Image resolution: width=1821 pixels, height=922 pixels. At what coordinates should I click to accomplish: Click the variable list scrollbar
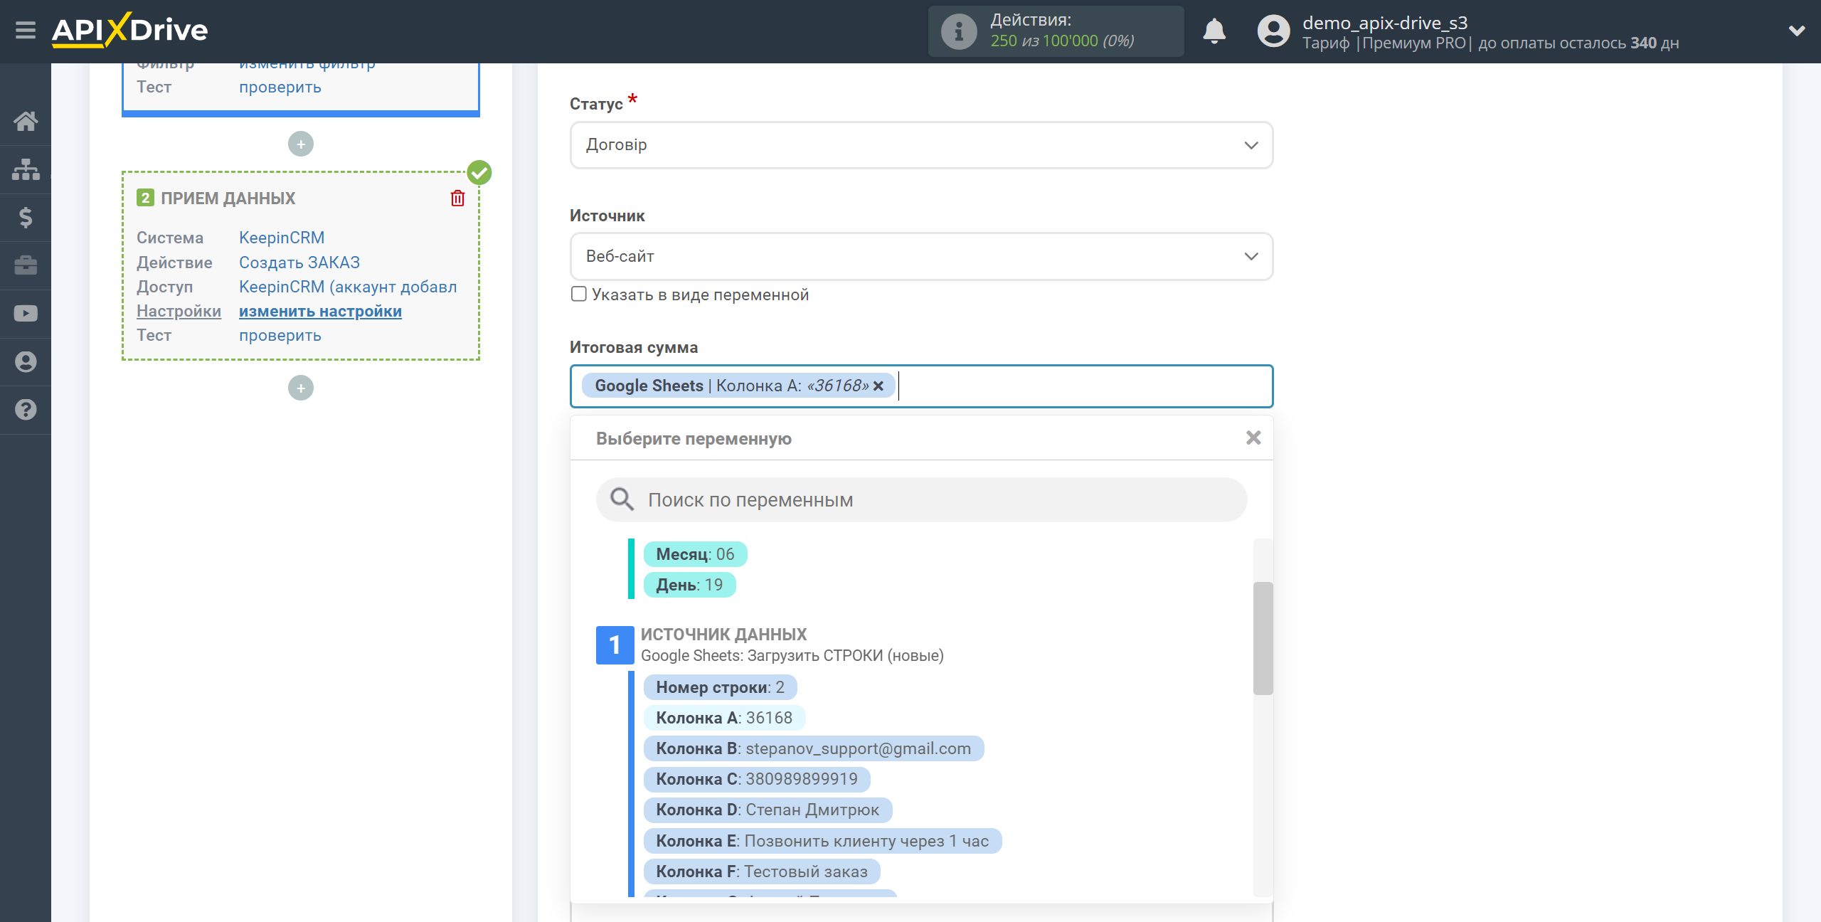(x=1263, y=638)
